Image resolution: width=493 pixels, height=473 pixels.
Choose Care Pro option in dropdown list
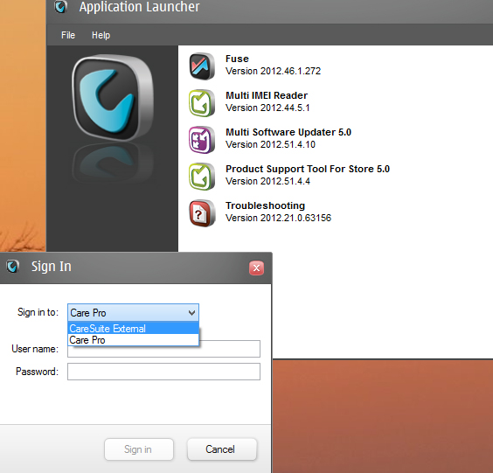(134, 340)
